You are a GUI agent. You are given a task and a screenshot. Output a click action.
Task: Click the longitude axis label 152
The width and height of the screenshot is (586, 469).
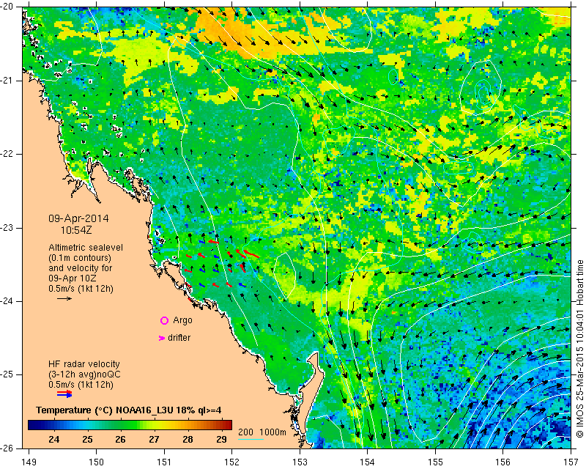tap(231, 462)
